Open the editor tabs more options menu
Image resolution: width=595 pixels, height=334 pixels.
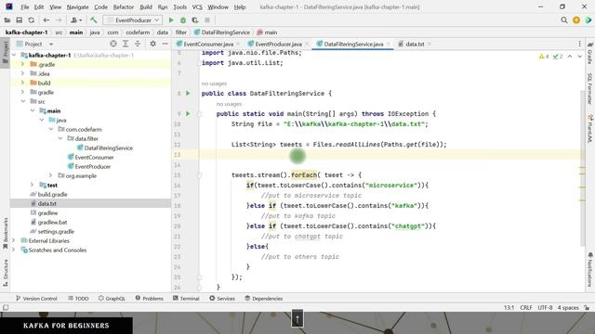[579, 44]
